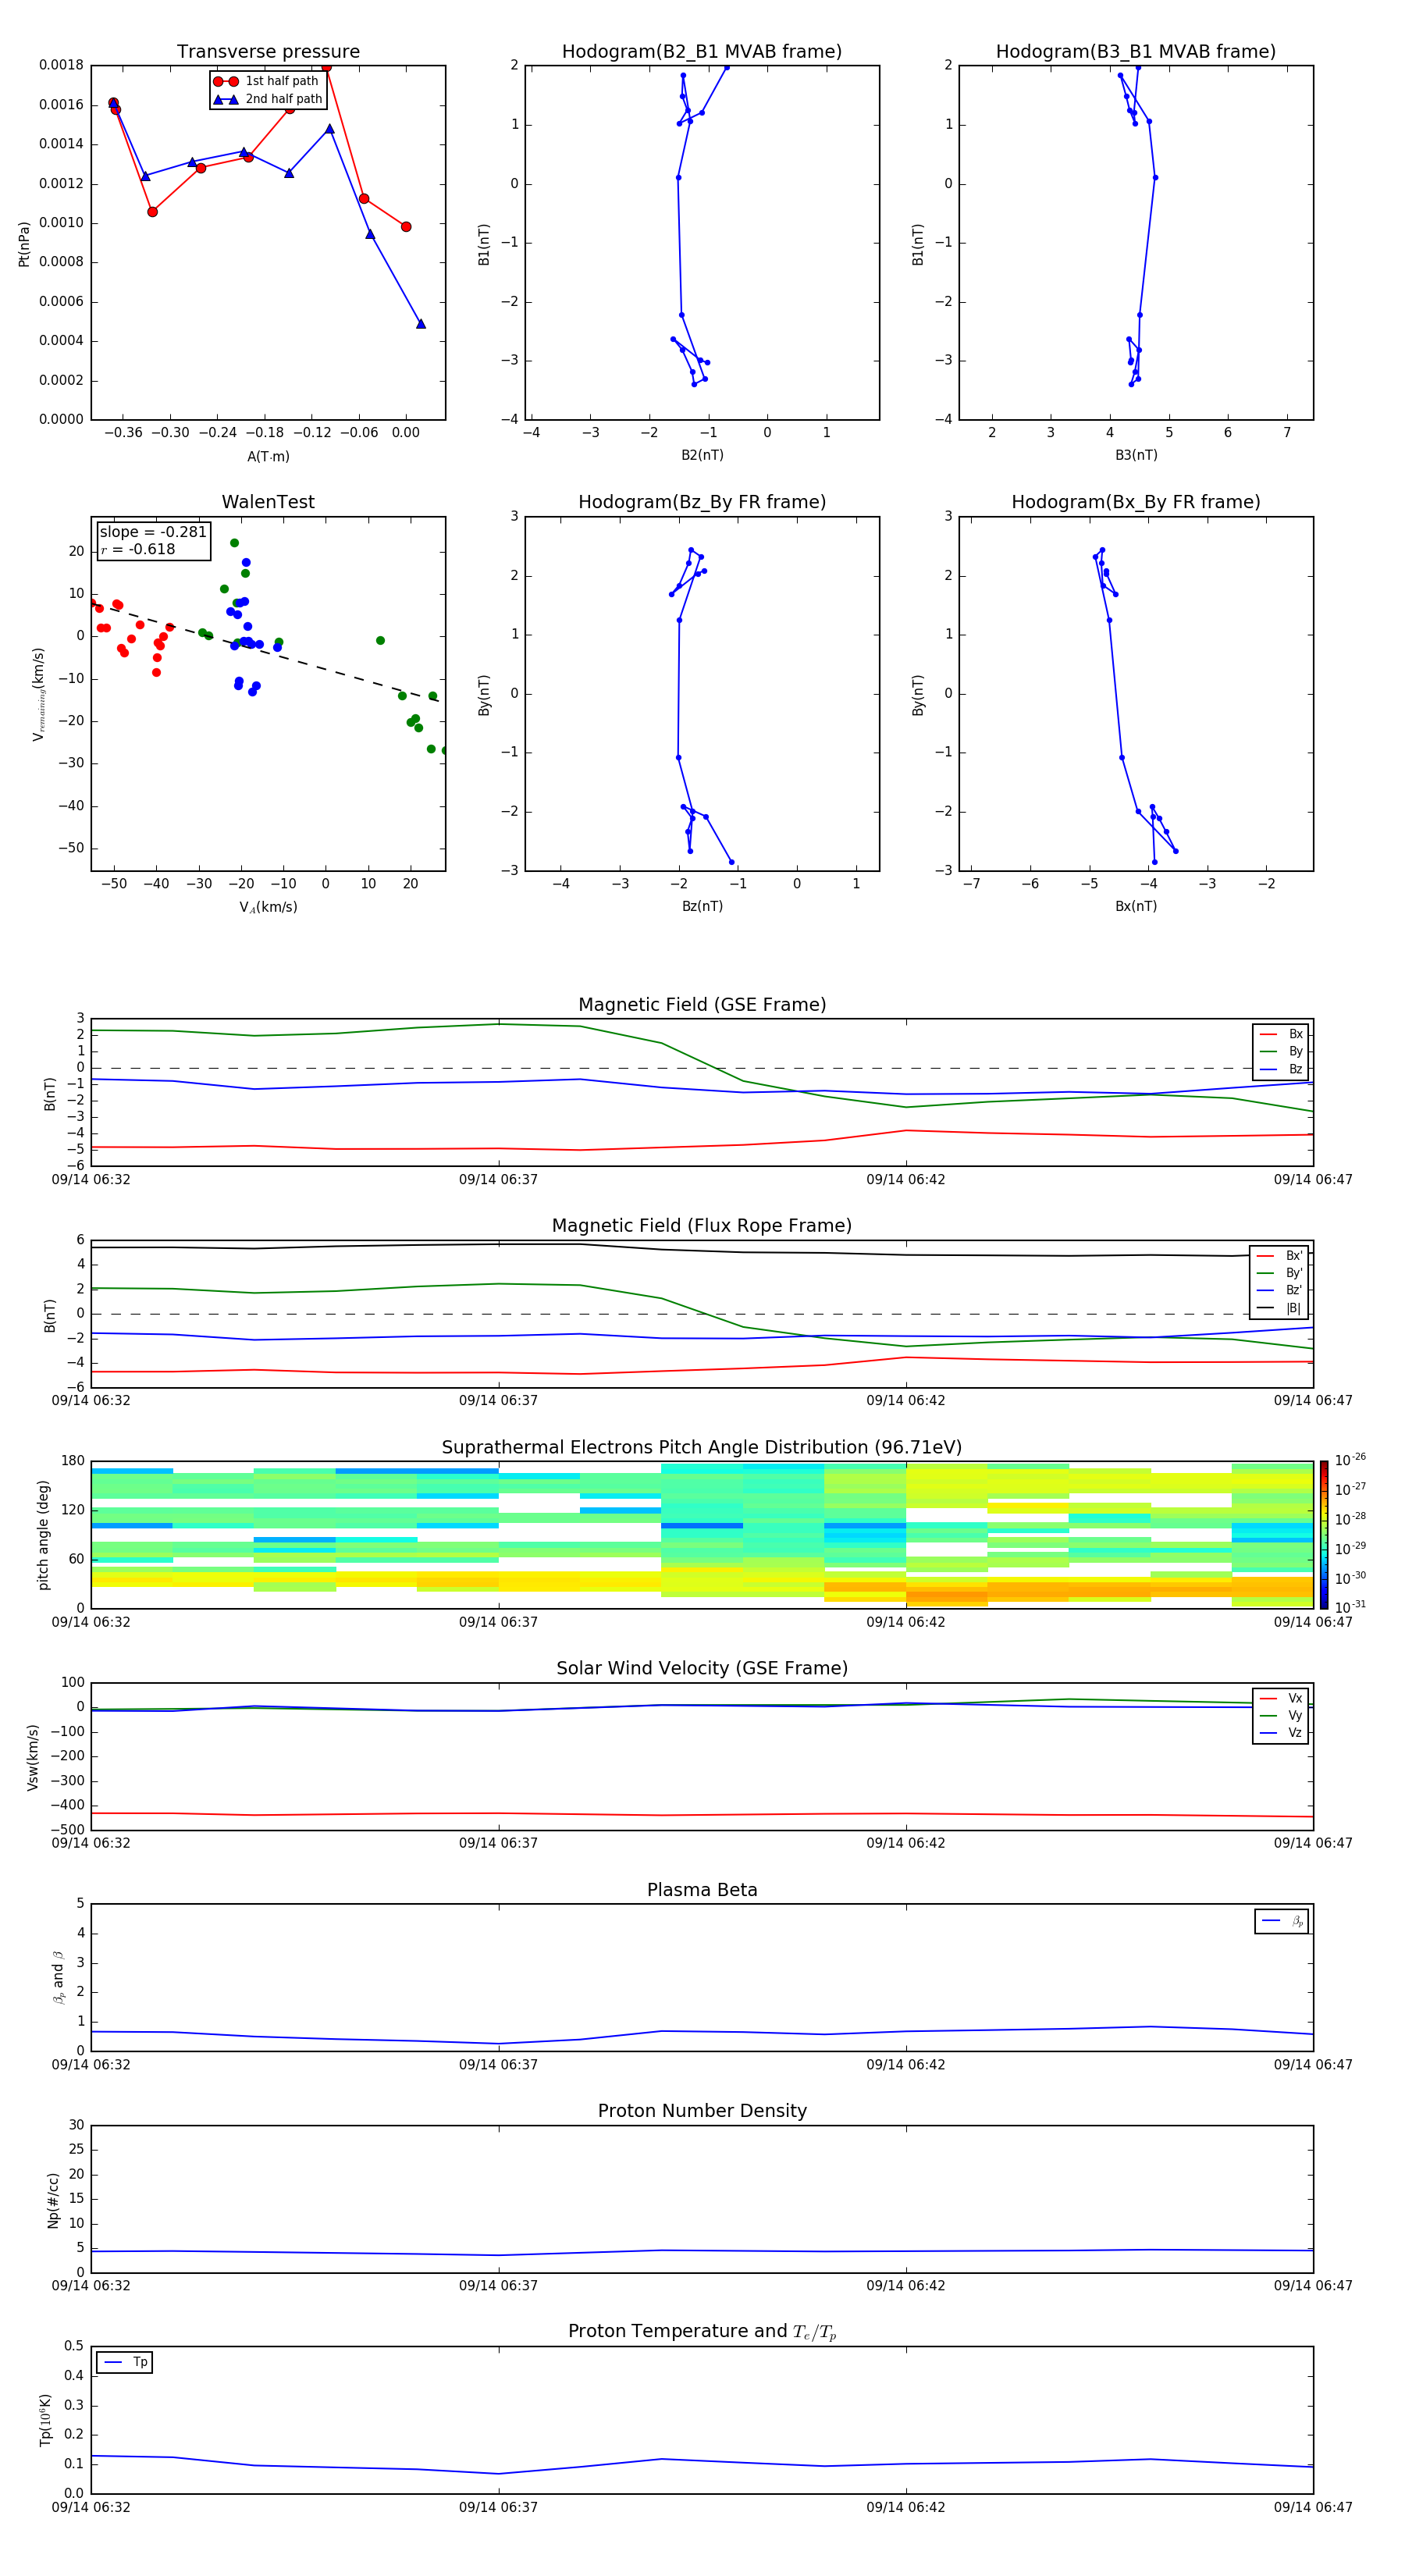The height and width of the screenshot is (2576, 1405).
Task: Select the By' legend entry
Action: coord(1280,1273)
